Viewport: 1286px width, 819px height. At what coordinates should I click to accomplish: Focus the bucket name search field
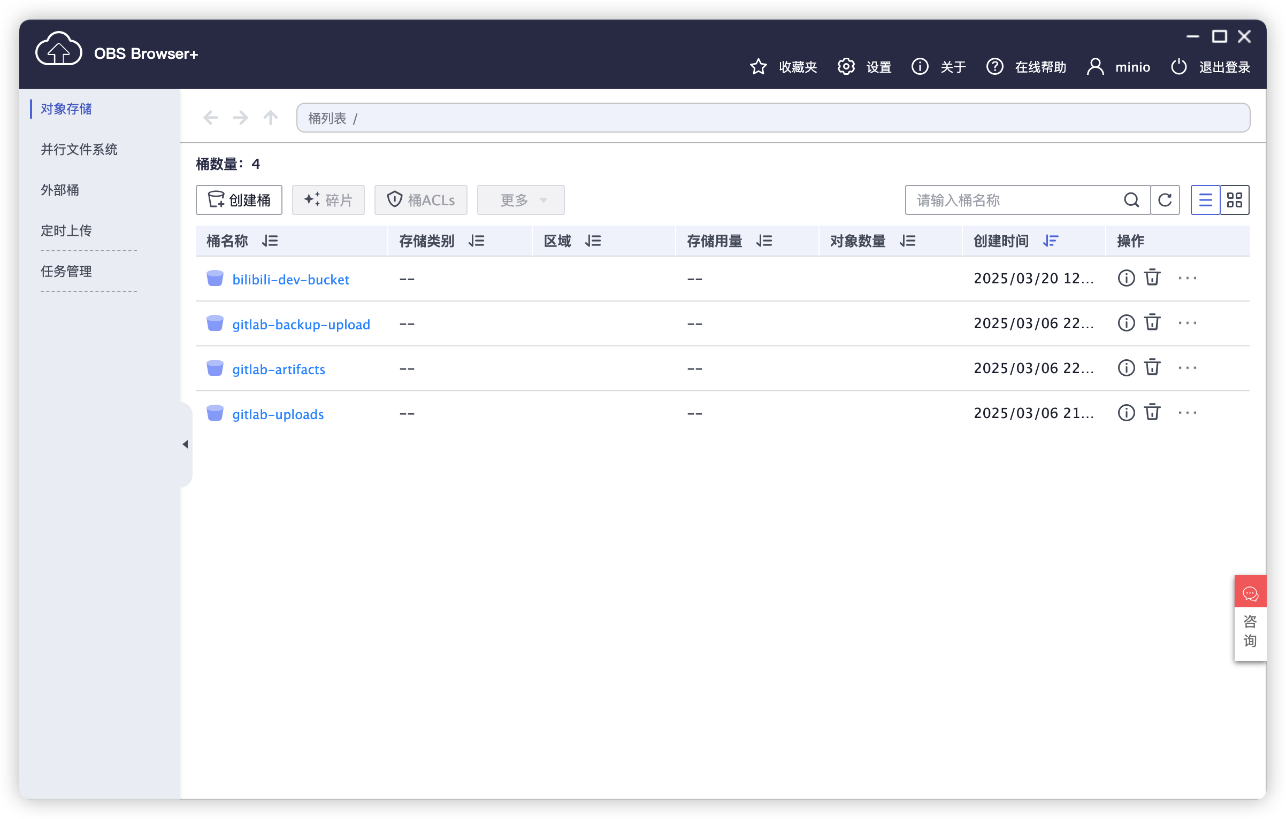pyautogui.click(x=1014, y=200)
